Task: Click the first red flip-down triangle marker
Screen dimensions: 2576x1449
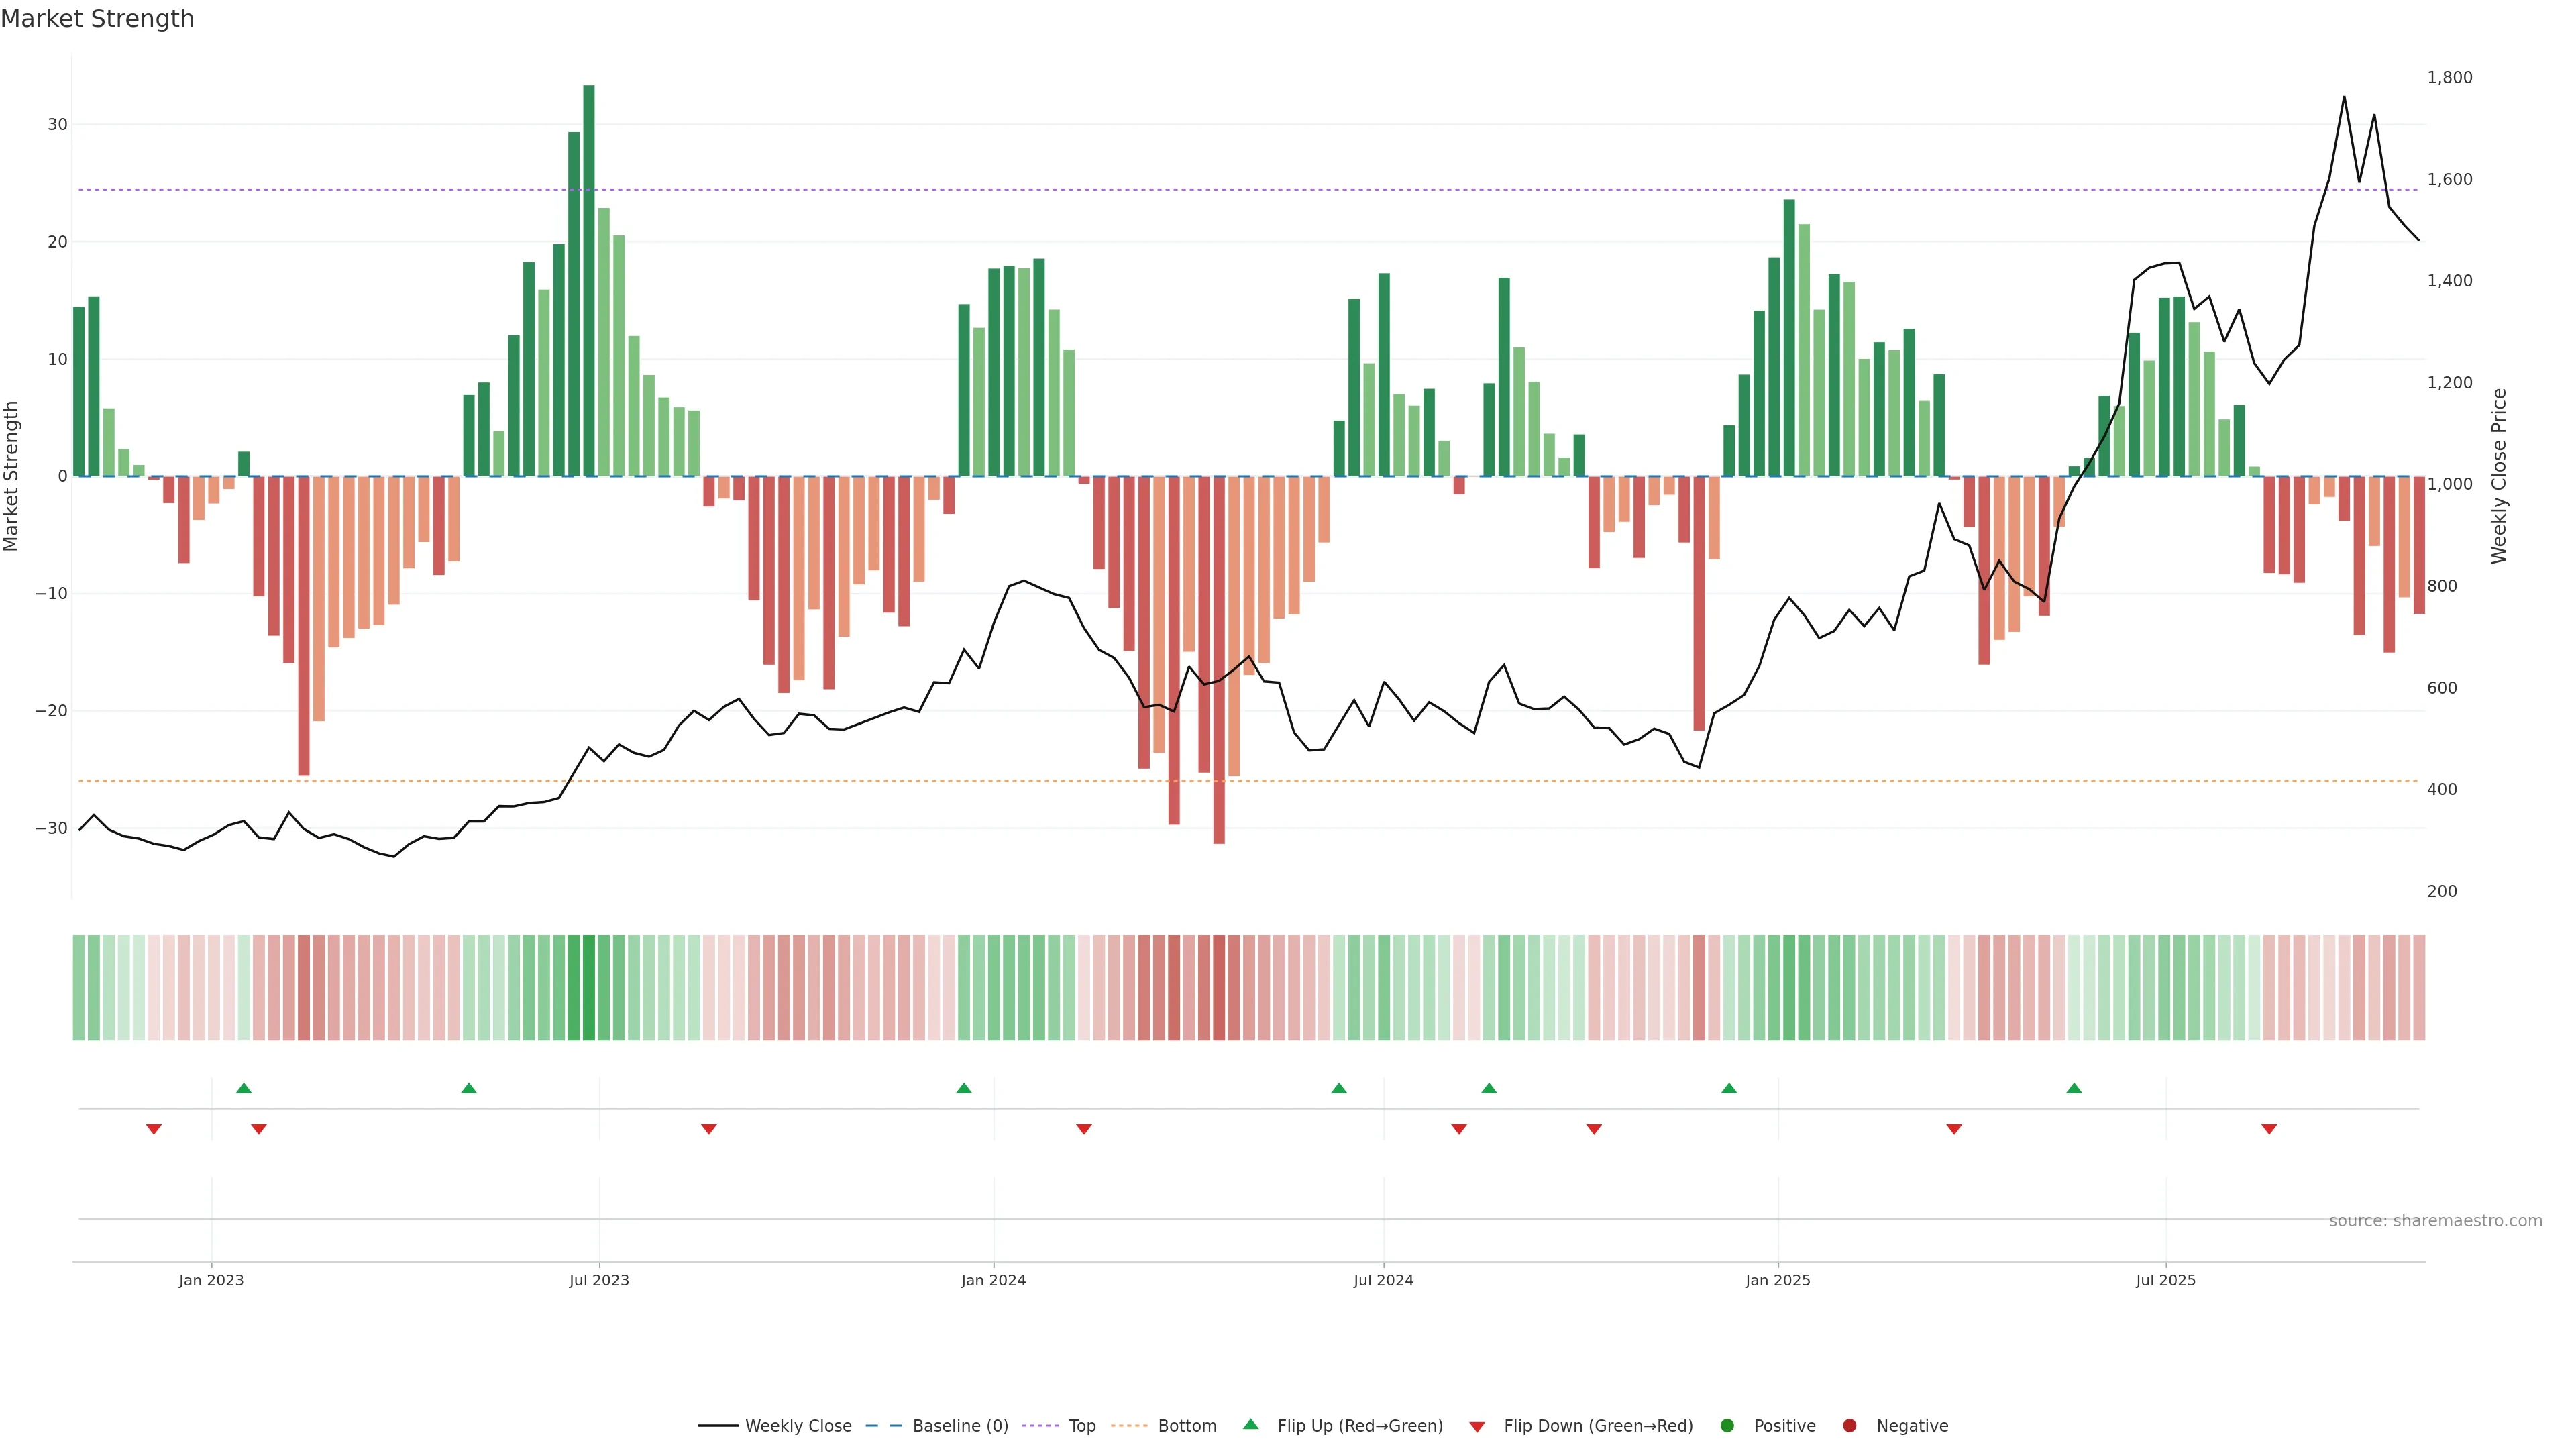Action: 154,1129
